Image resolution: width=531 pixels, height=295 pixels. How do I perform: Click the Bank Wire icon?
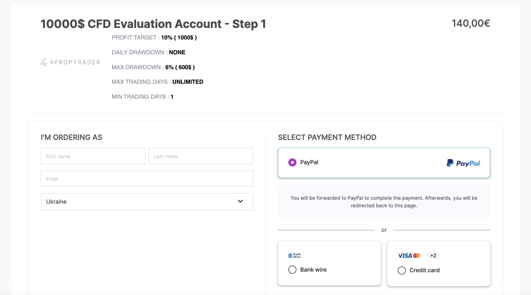(x=294, y=256)
